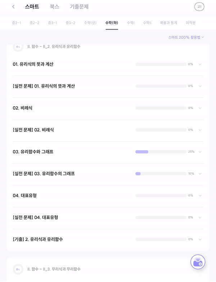Screen dimensions: 216x282
Task: Expand [기출] 2. 유리식과 유리함수 chevron
Action: coord(200,240)
